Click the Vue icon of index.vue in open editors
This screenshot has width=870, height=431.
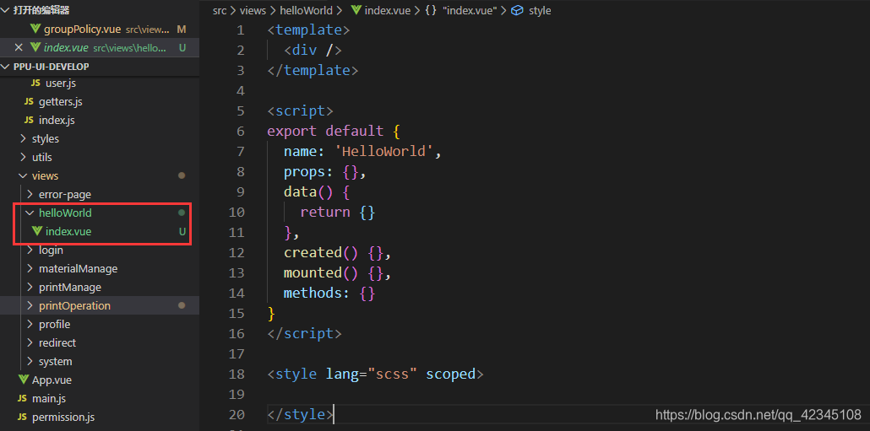(35, 47)
